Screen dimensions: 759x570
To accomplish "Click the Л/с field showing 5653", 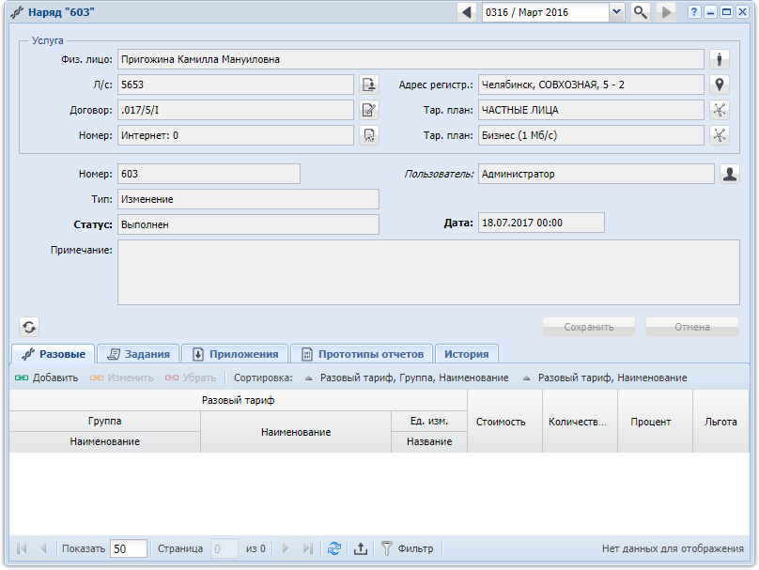I will (236, 85).
